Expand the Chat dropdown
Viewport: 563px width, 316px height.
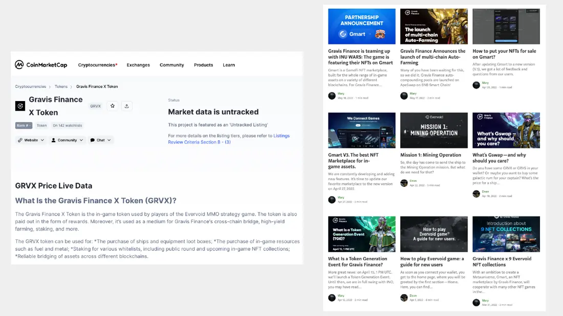click(100, 140)
